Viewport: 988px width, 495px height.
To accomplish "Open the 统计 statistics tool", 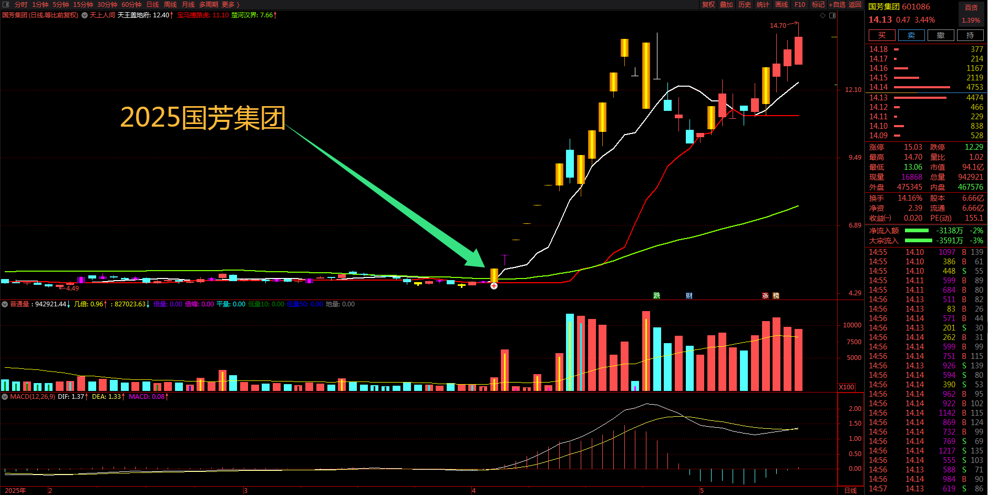I will click(763, 4).
